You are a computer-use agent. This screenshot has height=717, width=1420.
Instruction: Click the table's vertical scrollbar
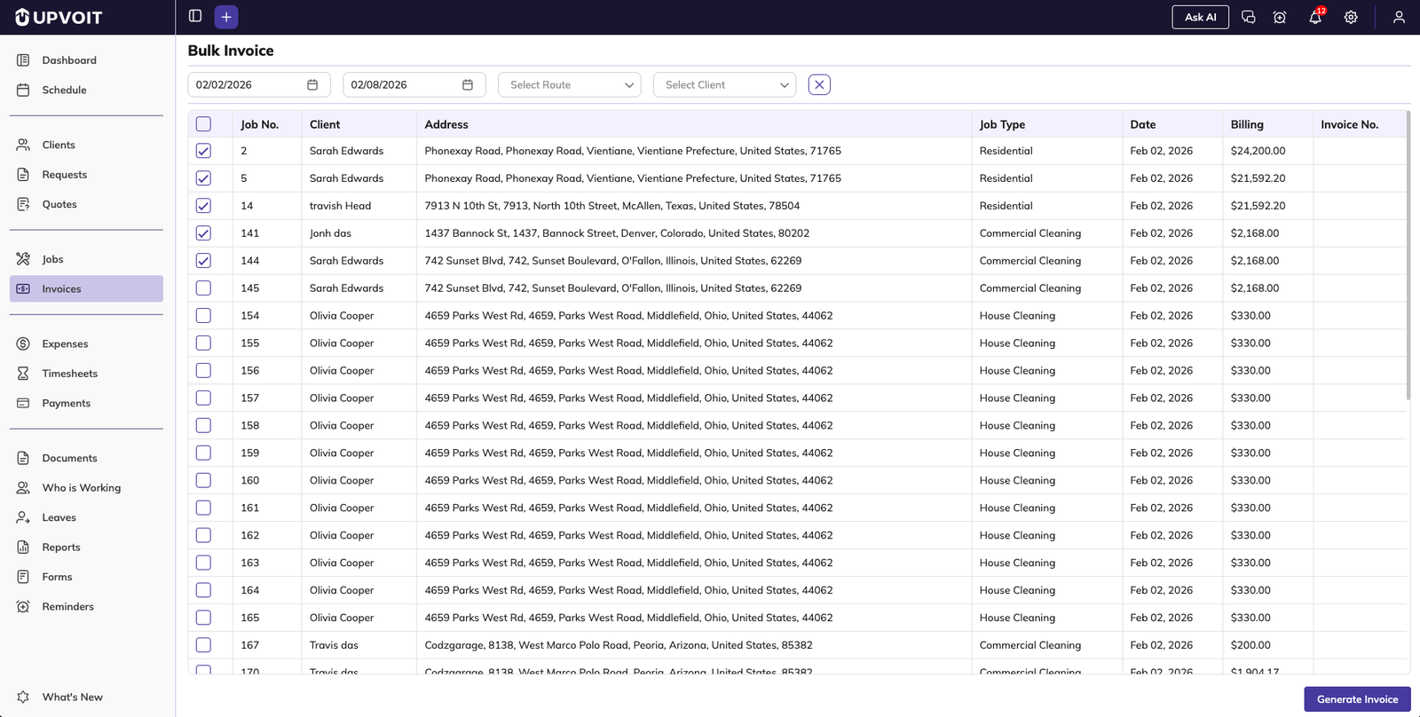(x=1408, y=256)
